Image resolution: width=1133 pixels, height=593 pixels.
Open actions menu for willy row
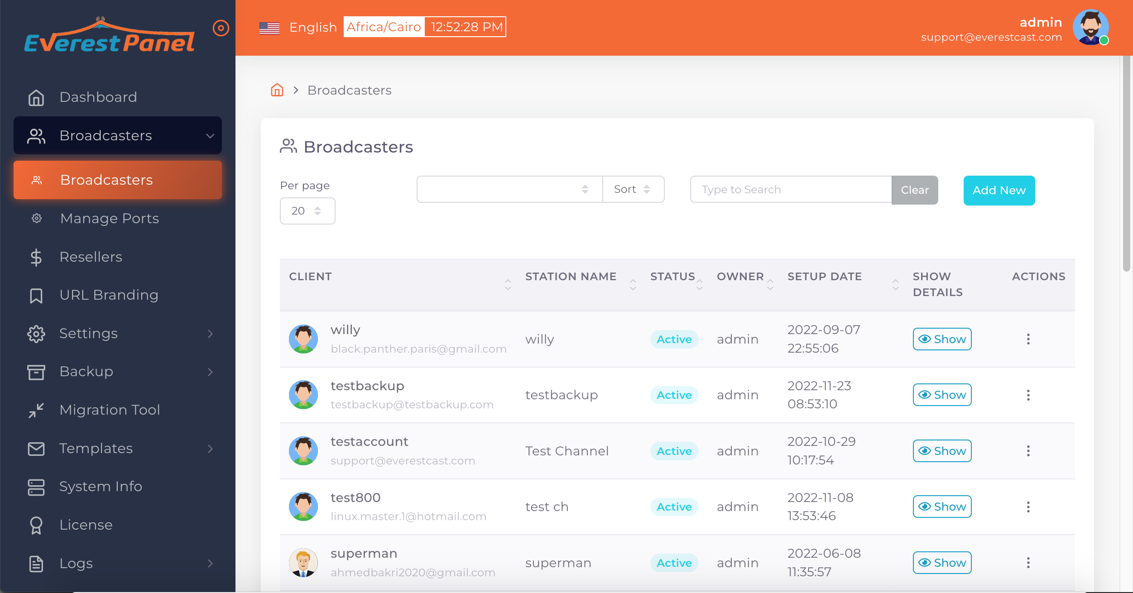click(x=1028, y=339)
